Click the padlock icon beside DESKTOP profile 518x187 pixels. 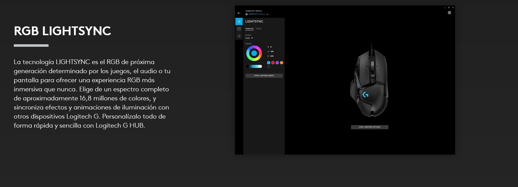[x=247, y=14]
